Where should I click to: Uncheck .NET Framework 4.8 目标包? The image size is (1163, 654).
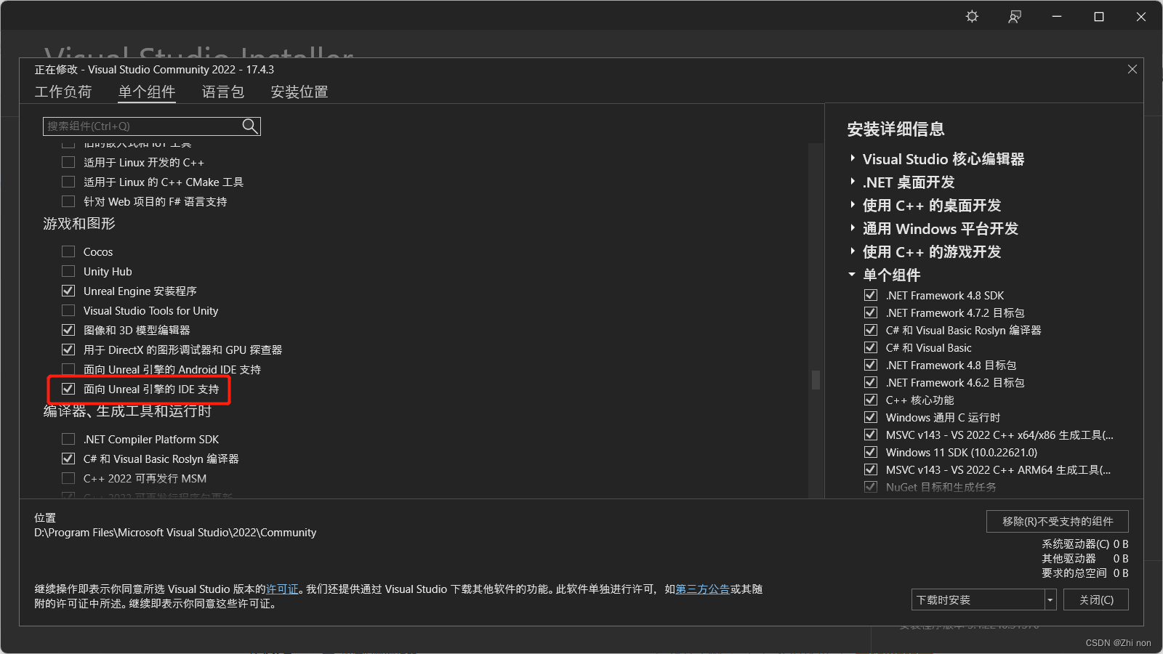[870, 365]
